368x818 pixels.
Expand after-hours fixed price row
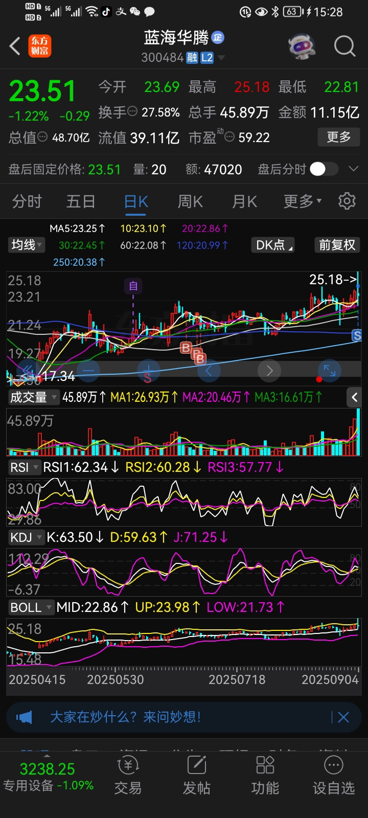pos(353,169)
